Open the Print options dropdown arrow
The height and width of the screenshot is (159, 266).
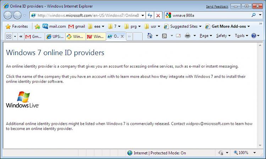coord(195,36)
